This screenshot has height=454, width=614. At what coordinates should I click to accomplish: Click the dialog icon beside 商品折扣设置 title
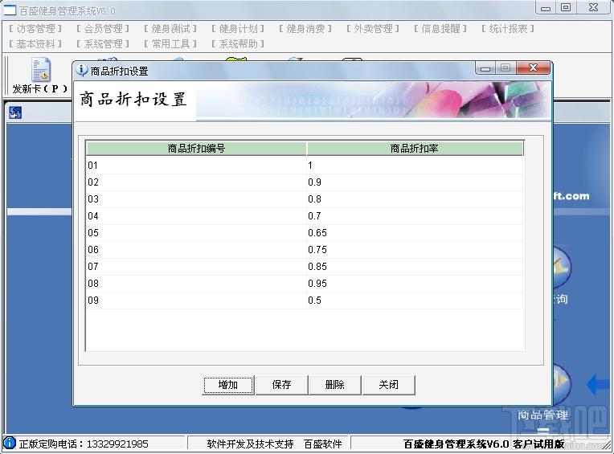tap(81, 71)
